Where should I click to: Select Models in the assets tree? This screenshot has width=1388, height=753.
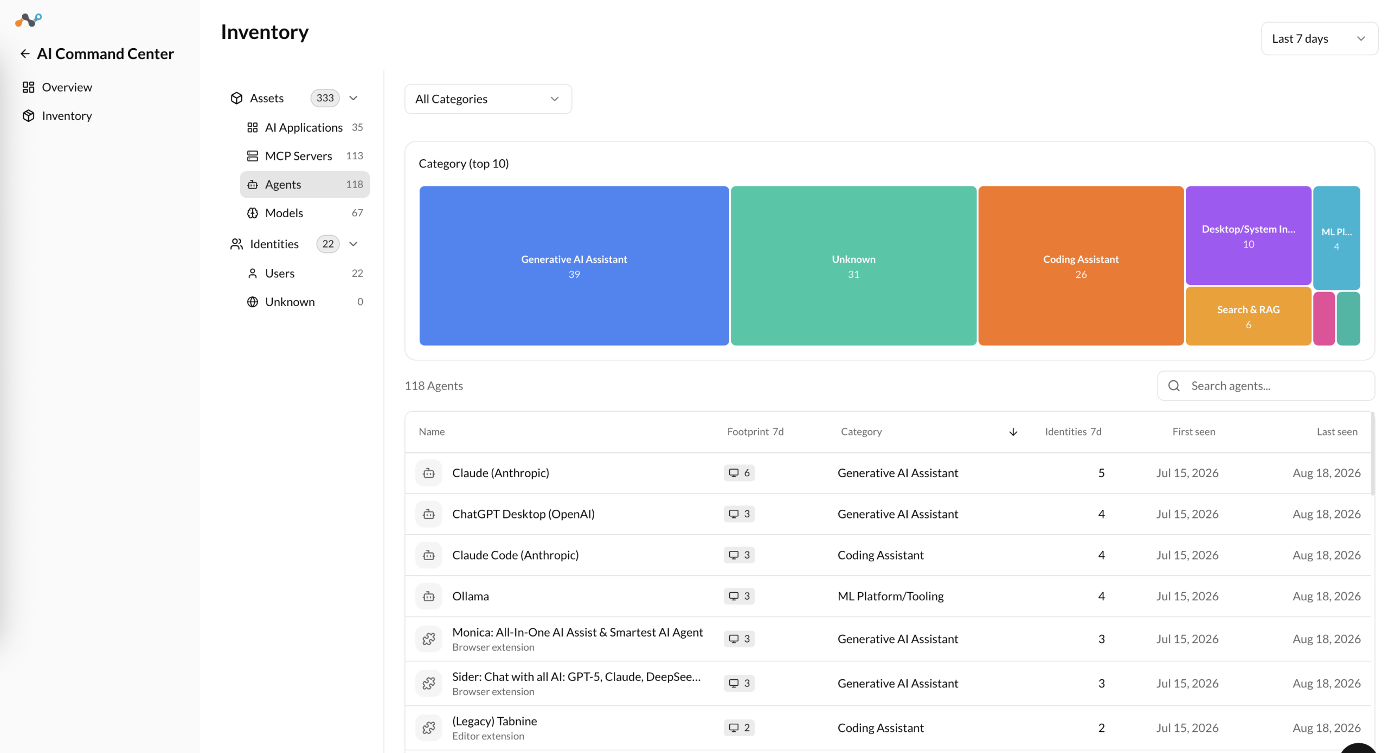click(305, 213)
